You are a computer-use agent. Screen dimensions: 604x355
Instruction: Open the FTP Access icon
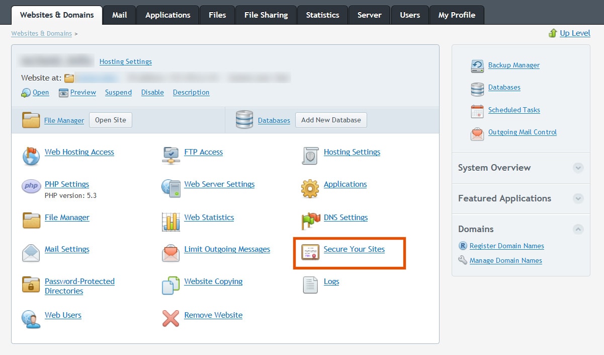[x=171, y=155]
